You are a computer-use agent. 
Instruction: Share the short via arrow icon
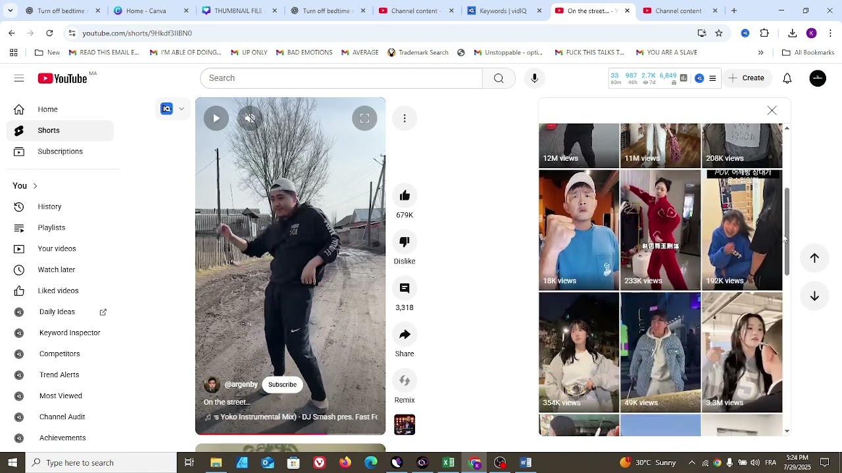(405, 334)
